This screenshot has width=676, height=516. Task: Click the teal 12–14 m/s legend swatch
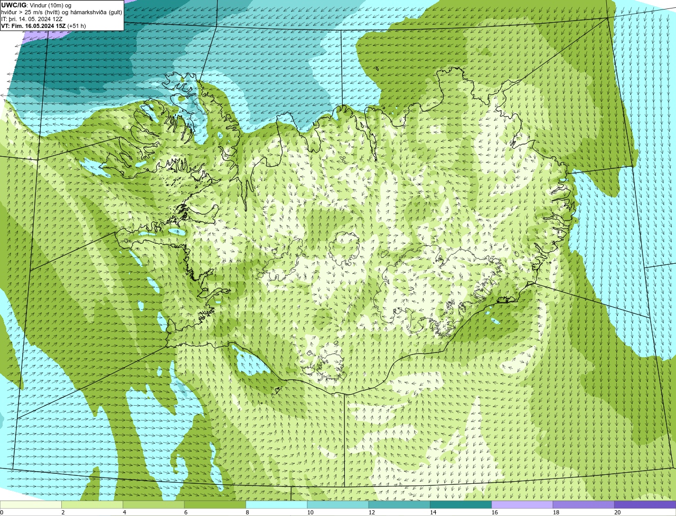[399, 504]
